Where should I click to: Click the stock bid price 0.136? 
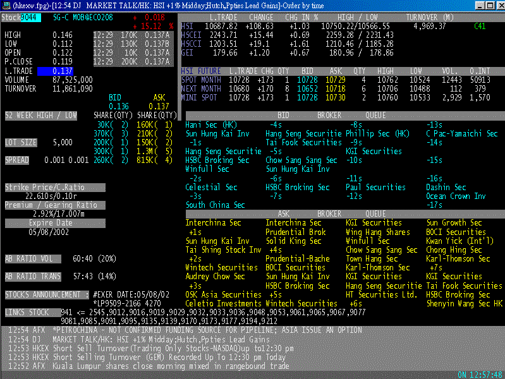tap(119, 106)
